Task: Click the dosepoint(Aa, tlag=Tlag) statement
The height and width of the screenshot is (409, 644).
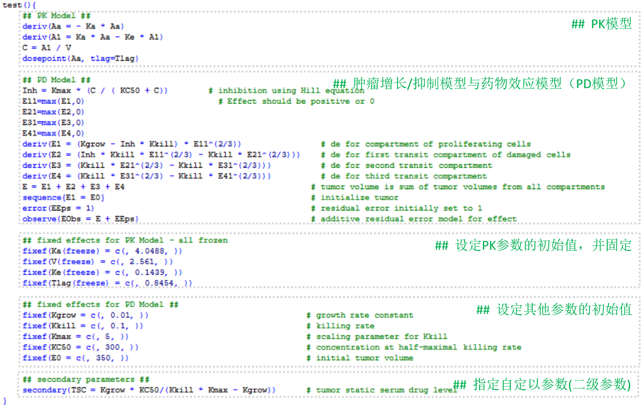Action: tap(80, 58)
